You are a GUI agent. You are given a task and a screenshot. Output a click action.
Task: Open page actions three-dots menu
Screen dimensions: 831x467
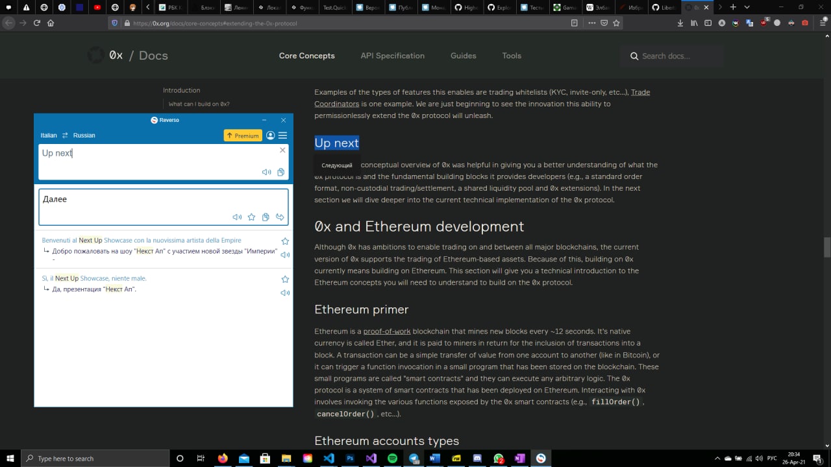591,23
